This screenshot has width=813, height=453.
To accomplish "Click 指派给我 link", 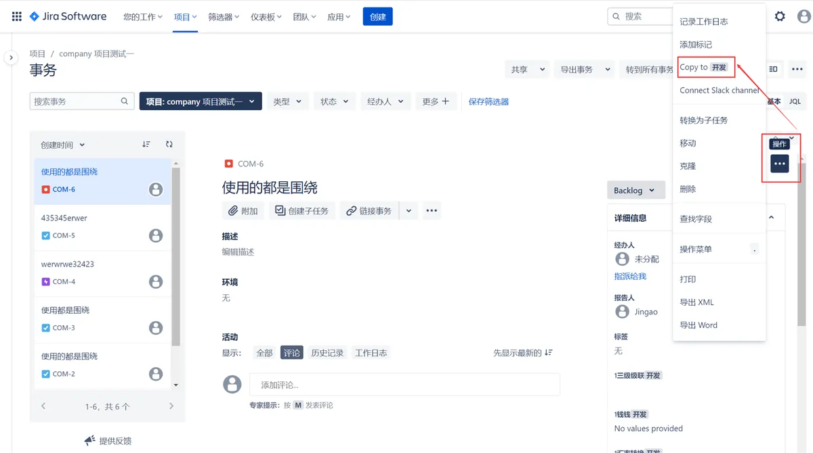I will (x=630, y=276).
